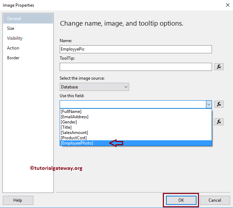This screenshot has width=233, height=208.
Task: Go to the Action page
Action: pos(28,48)
